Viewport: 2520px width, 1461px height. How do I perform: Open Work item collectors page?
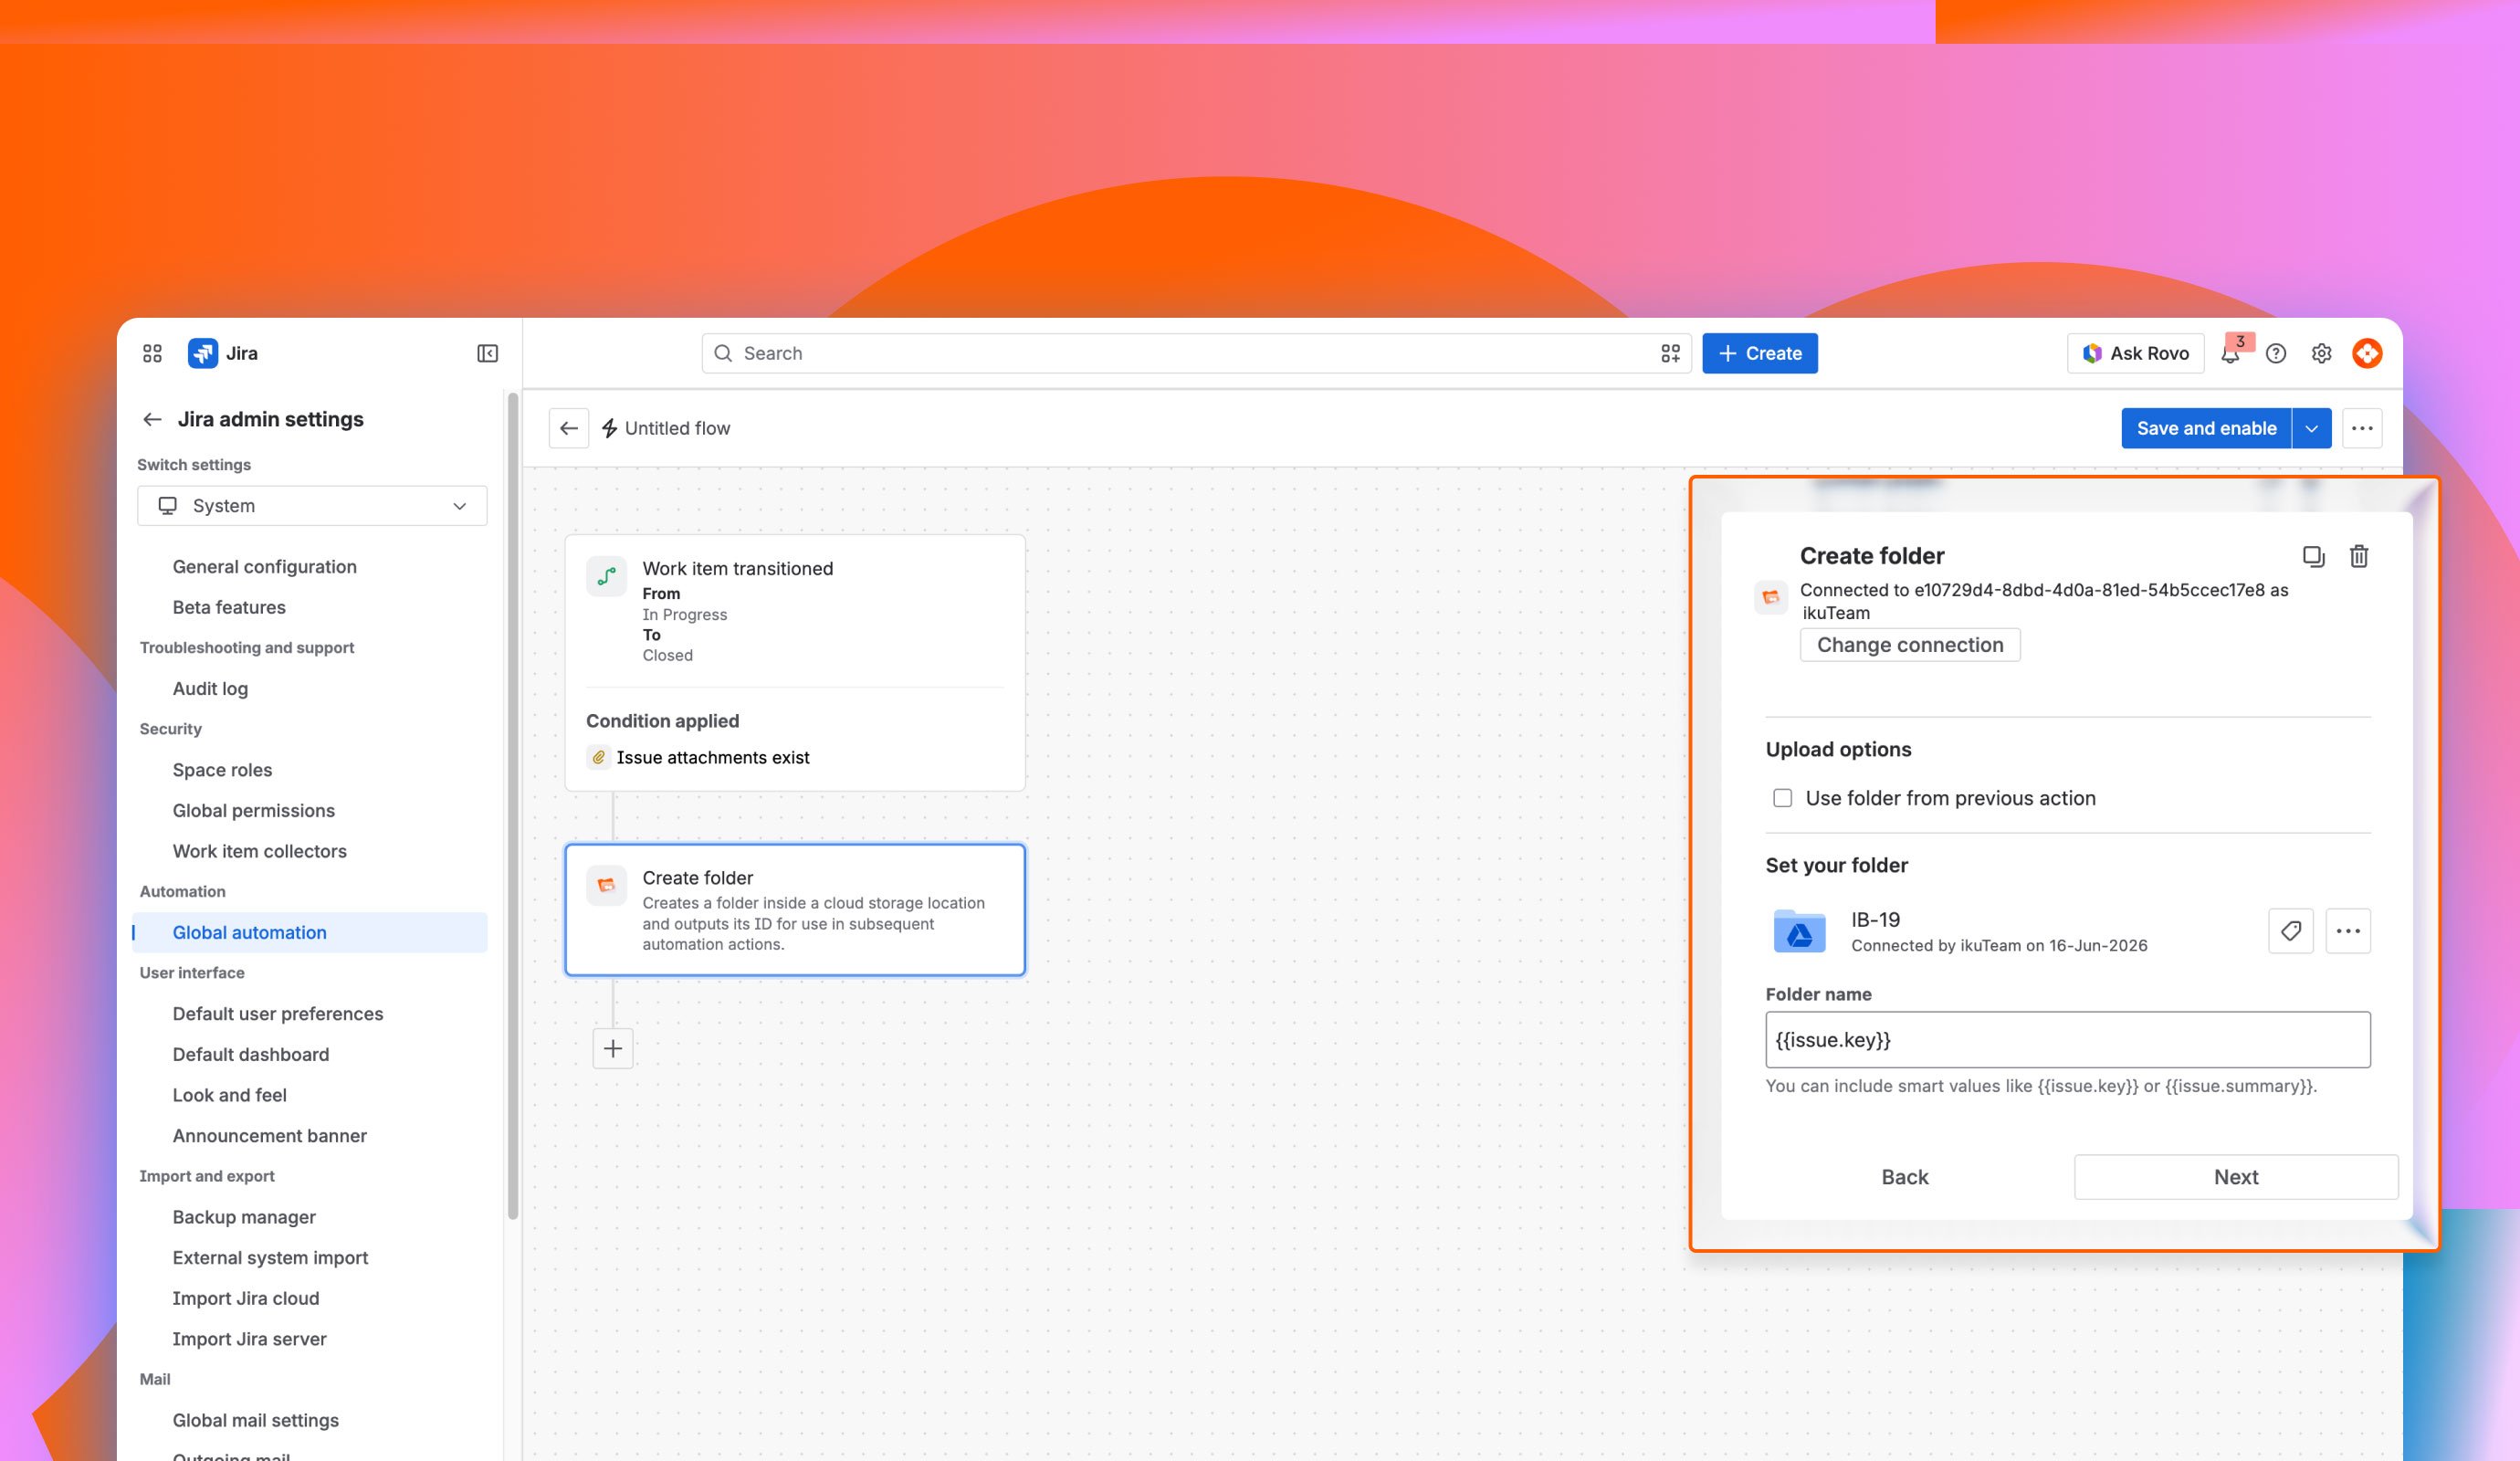point(260,851)
